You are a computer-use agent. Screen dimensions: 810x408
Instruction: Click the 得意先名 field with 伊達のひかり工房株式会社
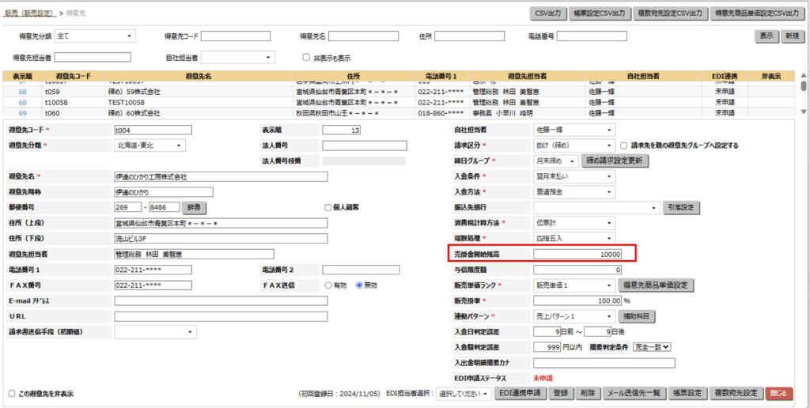(x=221, y=176)
